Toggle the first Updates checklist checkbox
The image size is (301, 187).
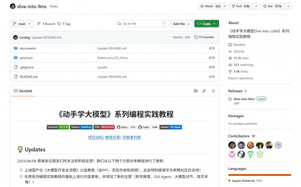coord(21,170)
